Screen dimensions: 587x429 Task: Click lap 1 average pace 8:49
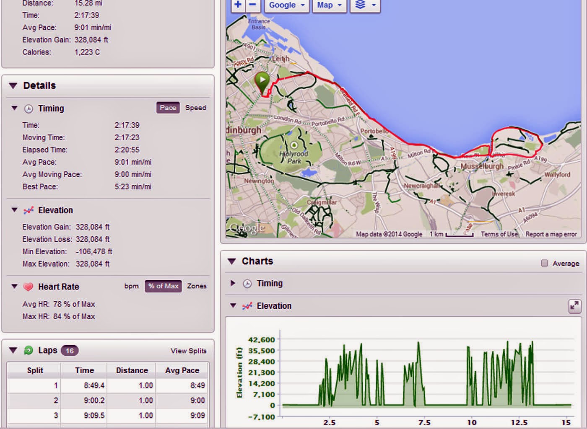coord(197,385)
